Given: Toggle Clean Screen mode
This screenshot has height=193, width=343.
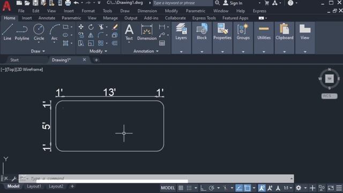Looking at the screenshot, I should [x=331, y=188].
